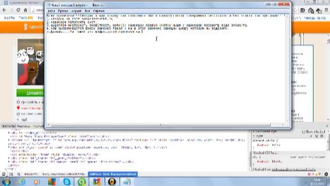Open the Файл menu in Notepad

pyautogui.click(x=51, y=11)
